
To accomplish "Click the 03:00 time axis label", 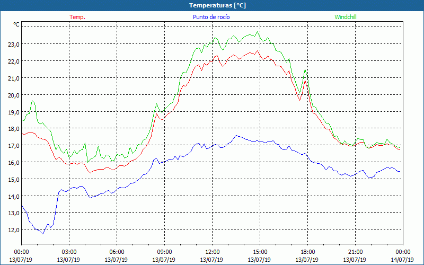I will (x=69, y=252).
